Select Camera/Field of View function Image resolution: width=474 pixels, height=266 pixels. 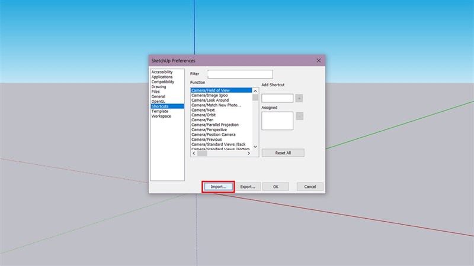(221, 90)
